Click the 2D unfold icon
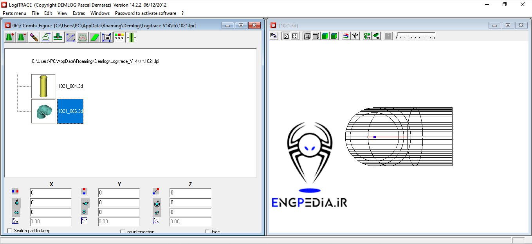 [x=367, y=36]
